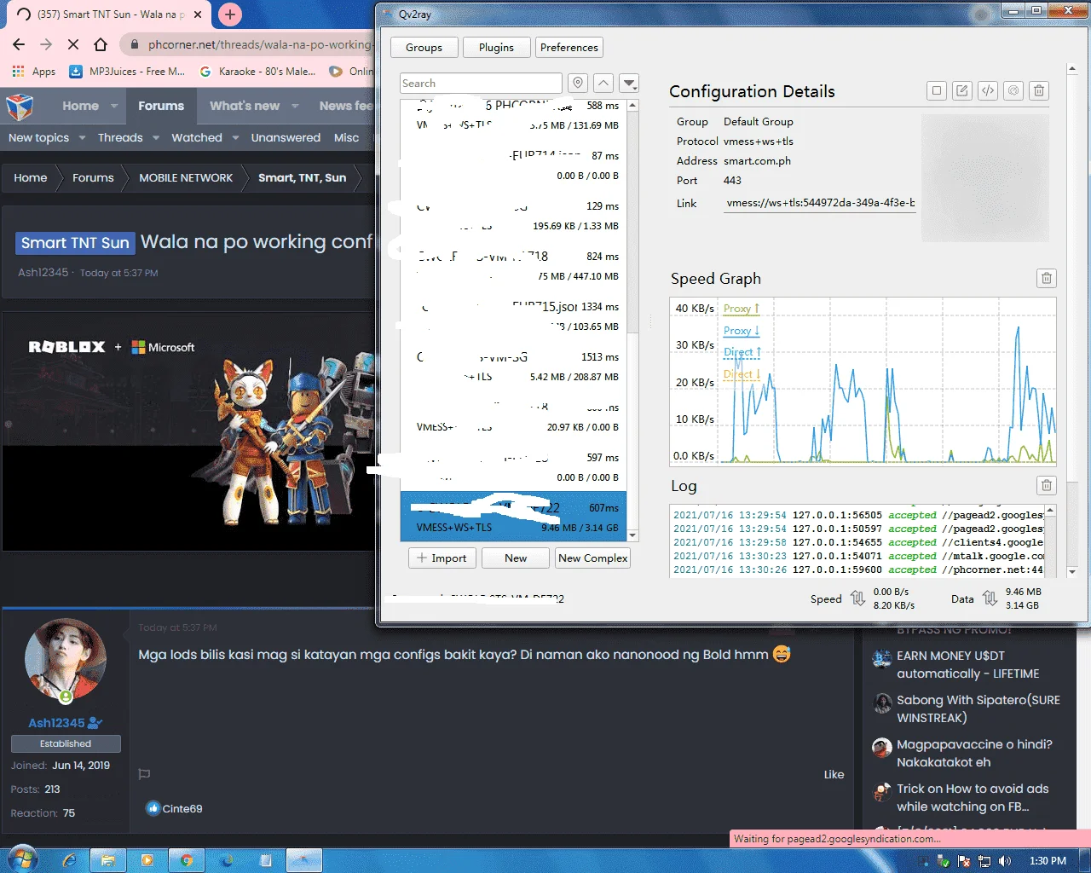Click the Qv2ray search input field

coord(481,83)
